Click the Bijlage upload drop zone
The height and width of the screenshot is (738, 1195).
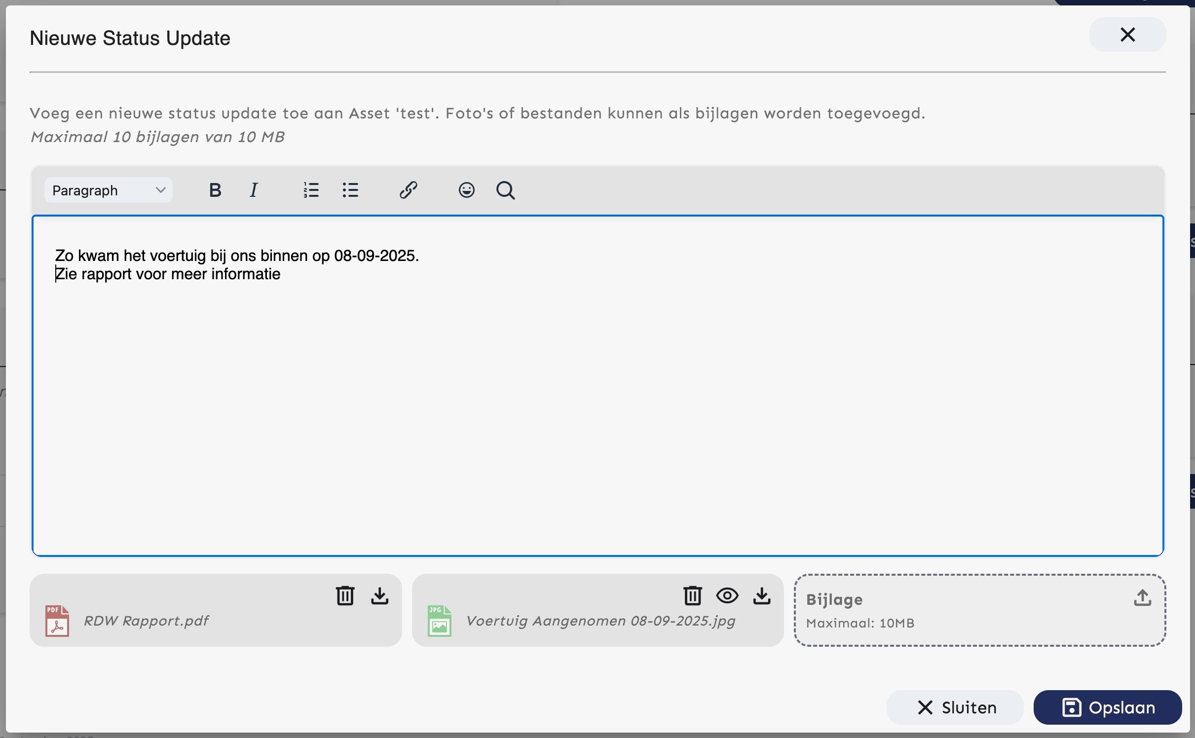(979, 611)
